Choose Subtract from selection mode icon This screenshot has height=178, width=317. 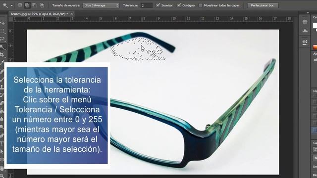[x=34, y=5]
